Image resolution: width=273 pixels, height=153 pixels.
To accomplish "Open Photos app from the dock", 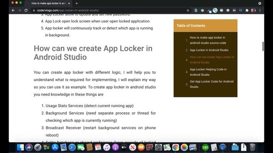I will (184, 147).
